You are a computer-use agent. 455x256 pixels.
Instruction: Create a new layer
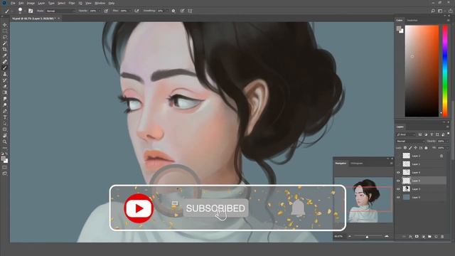tap(436, 237)
